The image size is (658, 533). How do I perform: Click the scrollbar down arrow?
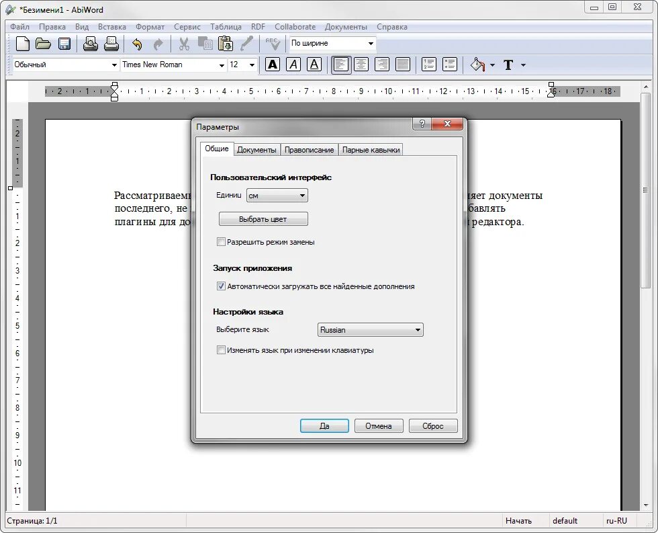pyautogui.click(x=645, y=505)
